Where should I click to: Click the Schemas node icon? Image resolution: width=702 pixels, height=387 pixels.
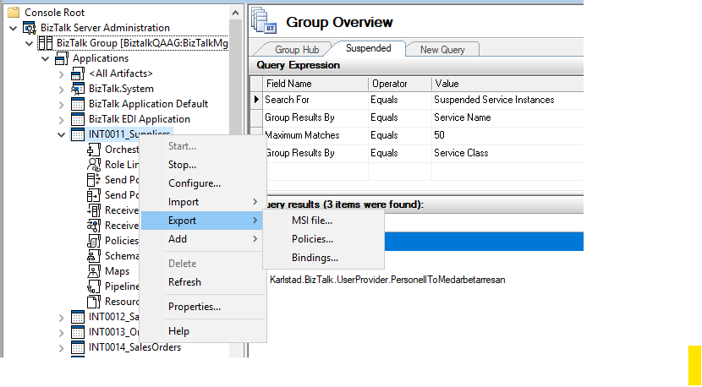(x=94, y=256)
